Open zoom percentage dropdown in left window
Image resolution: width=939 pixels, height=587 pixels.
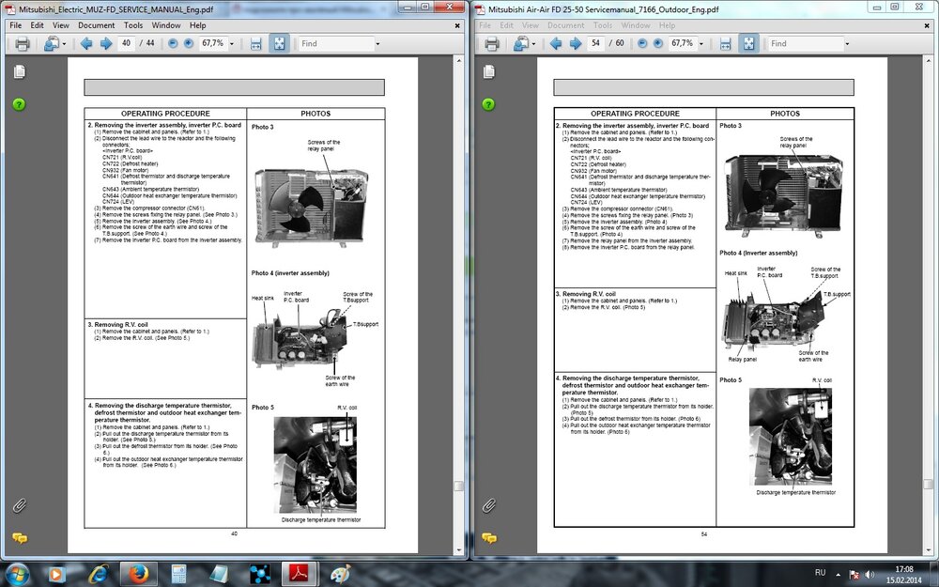coord(231,43)
